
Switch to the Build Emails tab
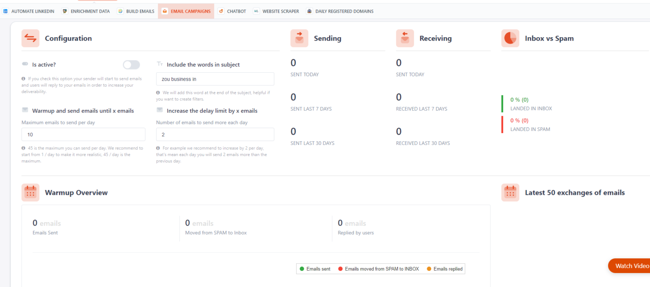click(135, 11)
